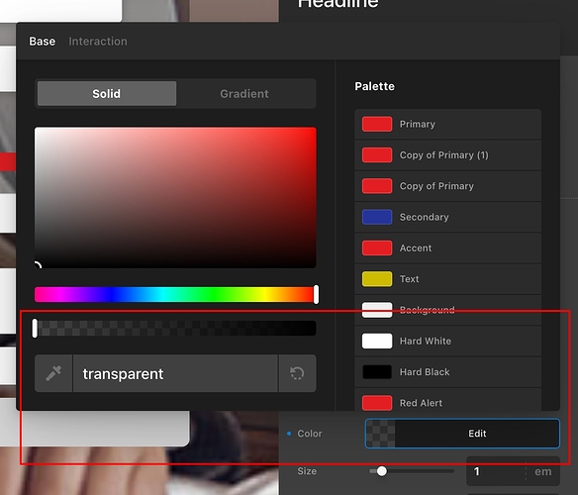Click the transparent color value field

[175, 373]
